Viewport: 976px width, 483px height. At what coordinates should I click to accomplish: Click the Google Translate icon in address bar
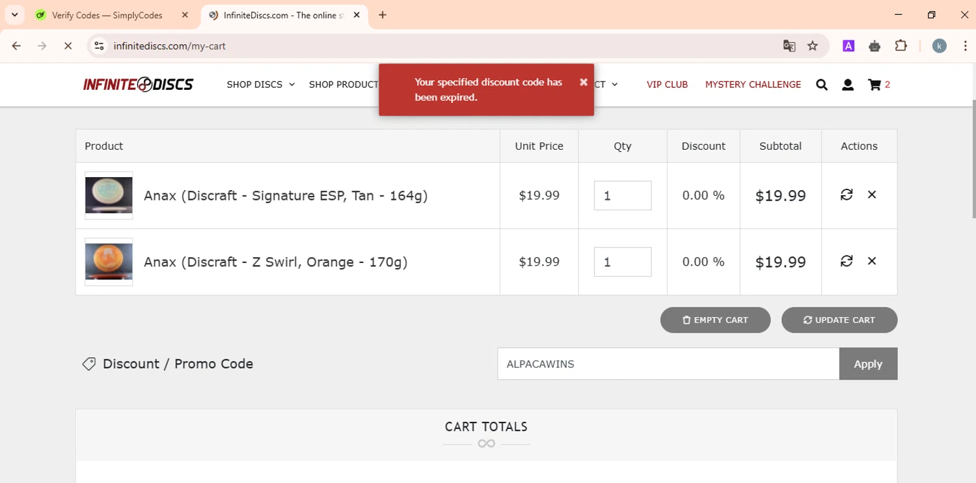tap(789, 46)
